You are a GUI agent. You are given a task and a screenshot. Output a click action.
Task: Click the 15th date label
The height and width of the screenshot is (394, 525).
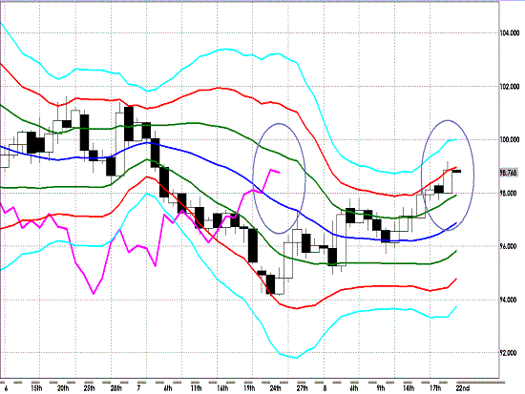(36, 388)
